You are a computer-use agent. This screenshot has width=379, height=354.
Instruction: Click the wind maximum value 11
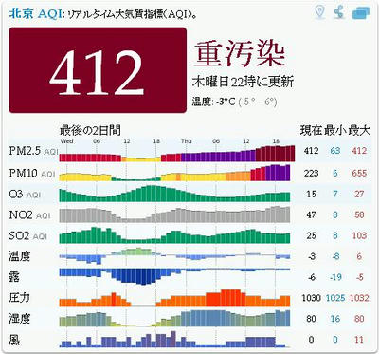(x=359, y=340)
